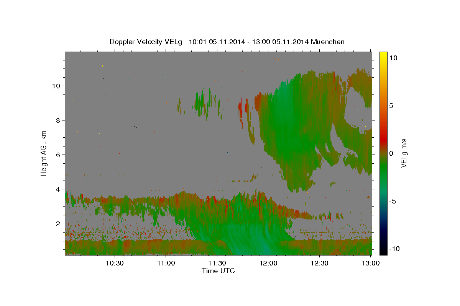
Task: Click the height tick label 2
Action: (58, 224)
